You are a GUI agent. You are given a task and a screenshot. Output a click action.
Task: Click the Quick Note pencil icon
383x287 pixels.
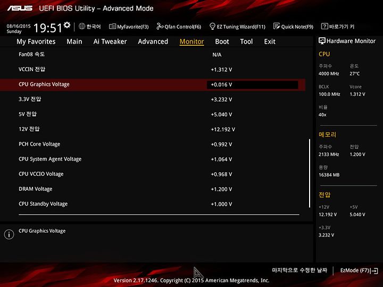tap(276, 26)
